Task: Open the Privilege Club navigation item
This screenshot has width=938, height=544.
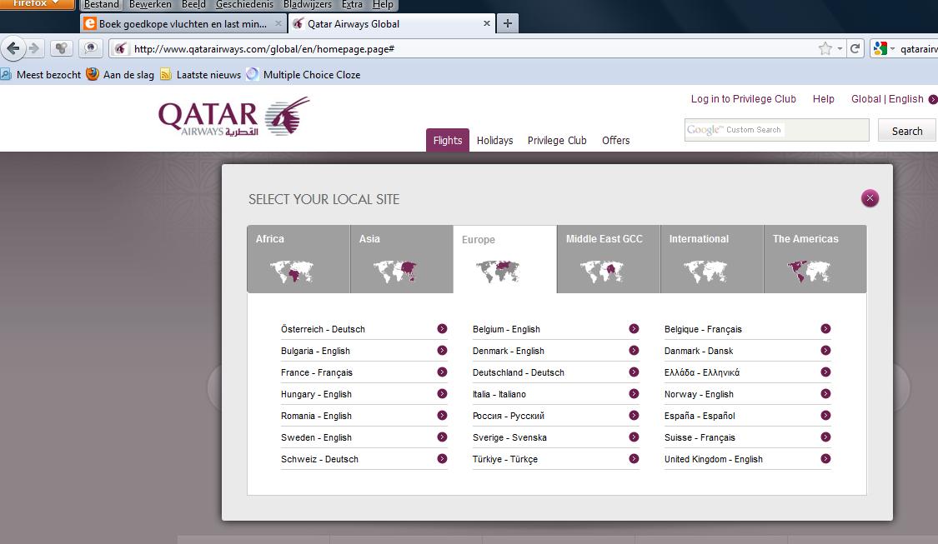Action: [557, 141]
